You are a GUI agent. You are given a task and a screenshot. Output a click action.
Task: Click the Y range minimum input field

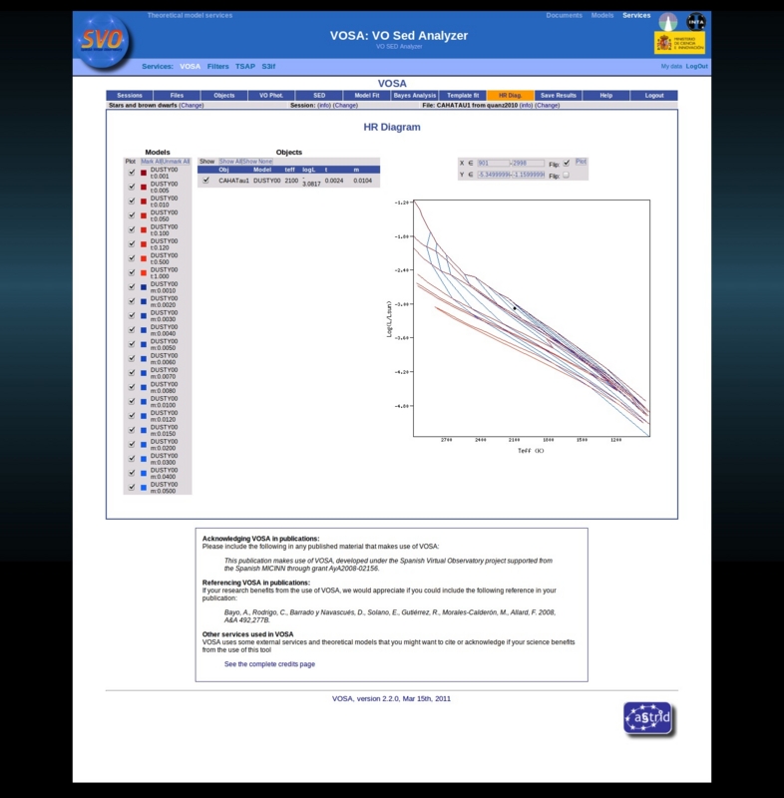[x=493, y=175]
